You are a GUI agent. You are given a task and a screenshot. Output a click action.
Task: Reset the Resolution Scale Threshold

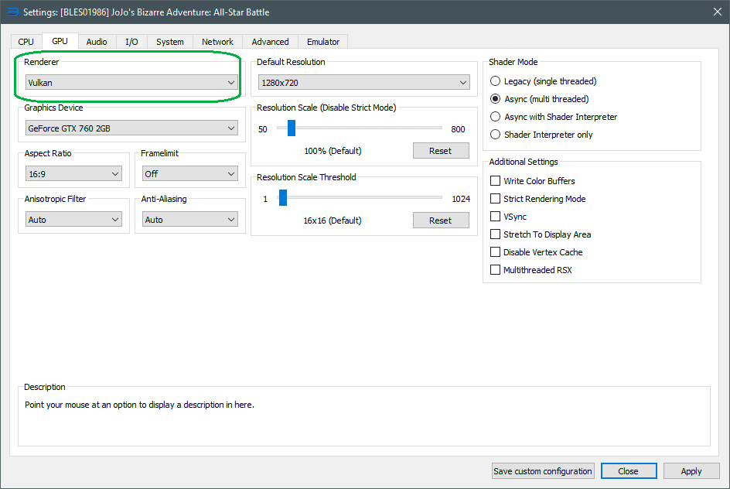pos(441,221)
